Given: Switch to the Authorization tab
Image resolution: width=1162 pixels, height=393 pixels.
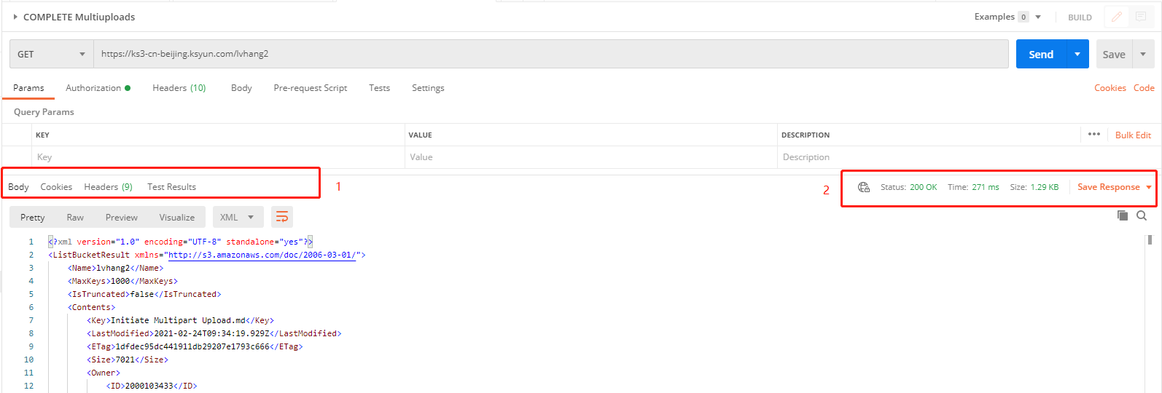Looking at the screenshot, I should [93, 88].
